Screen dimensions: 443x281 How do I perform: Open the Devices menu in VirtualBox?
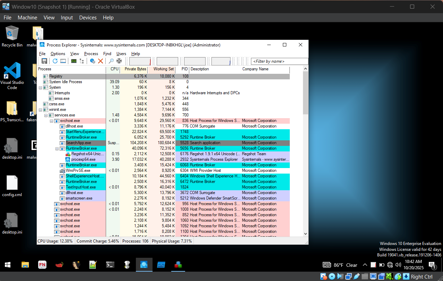88,18
